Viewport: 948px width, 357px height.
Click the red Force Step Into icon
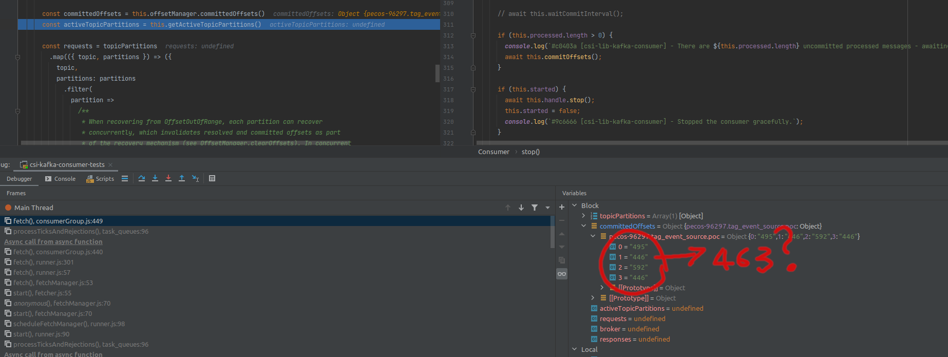pos(168,178)
